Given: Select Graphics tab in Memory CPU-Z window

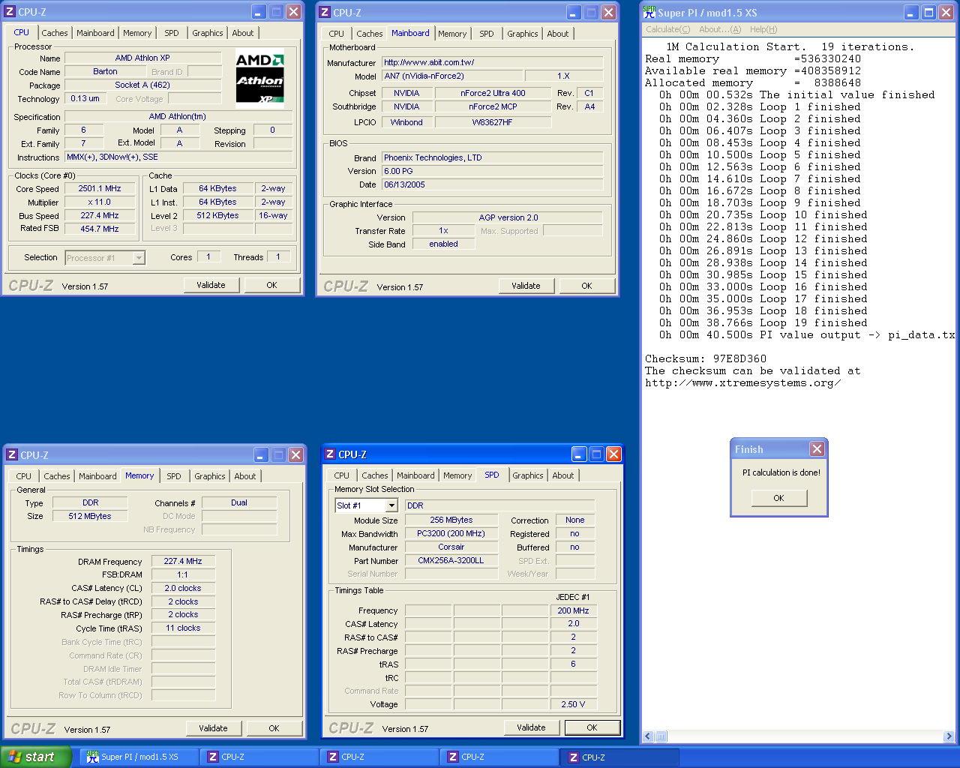Looking at the screenshot, I should [x=210, y=476].
